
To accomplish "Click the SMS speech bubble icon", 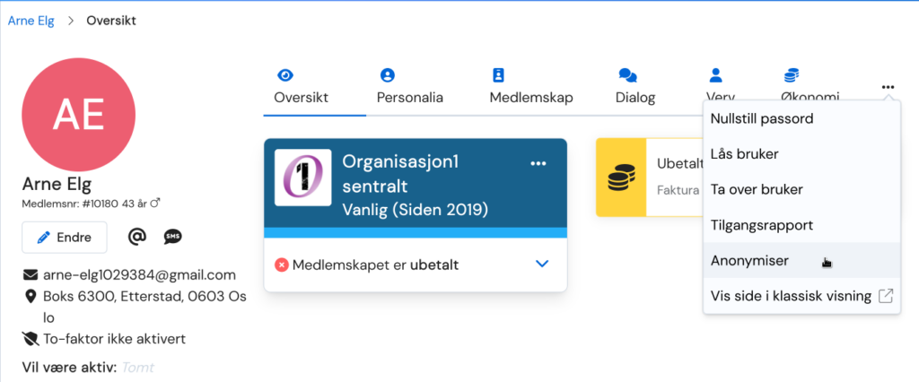I will pos(172,237).
